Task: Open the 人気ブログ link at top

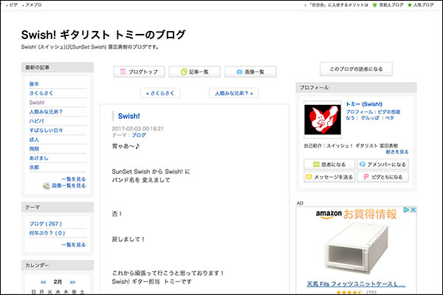Action: (x=422, y=4)
